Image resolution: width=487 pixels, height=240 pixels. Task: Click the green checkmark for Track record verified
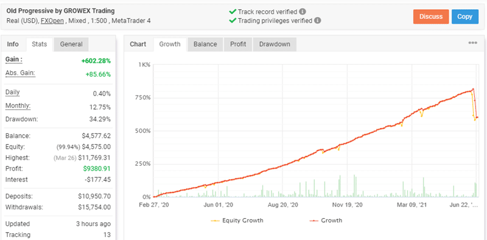click(233, 12)
